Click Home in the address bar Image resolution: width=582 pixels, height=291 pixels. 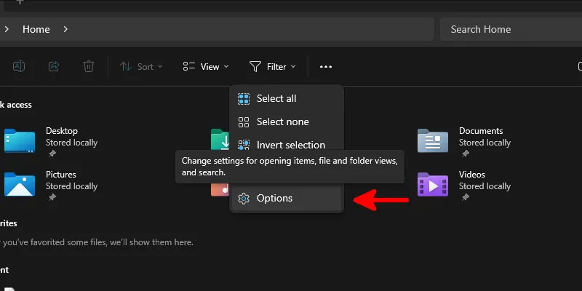pyautogui.click(x=36, y=29)
